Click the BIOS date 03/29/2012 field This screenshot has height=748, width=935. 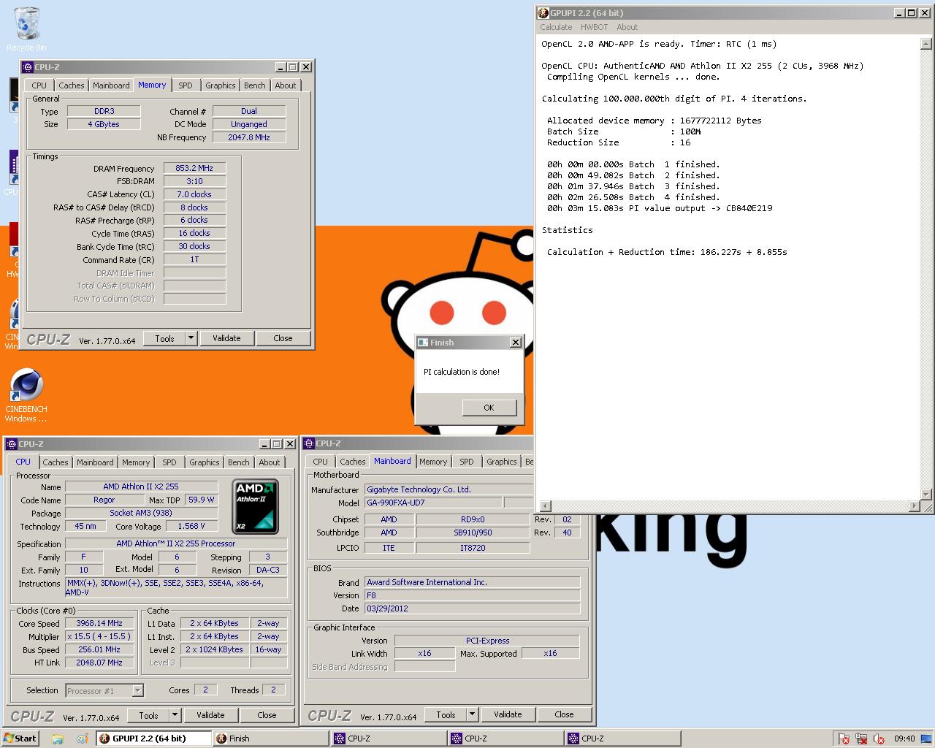(472, 608)
